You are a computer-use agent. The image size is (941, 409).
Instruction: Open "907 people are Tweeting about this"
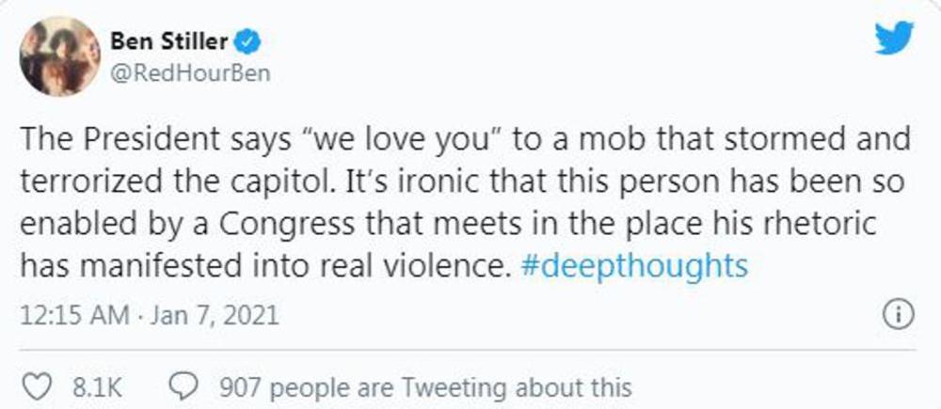[x=424, y=386]
